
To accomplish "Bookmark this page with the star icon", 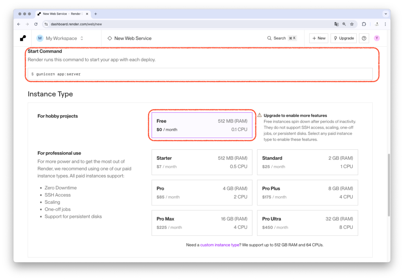I will coord(352,24).
